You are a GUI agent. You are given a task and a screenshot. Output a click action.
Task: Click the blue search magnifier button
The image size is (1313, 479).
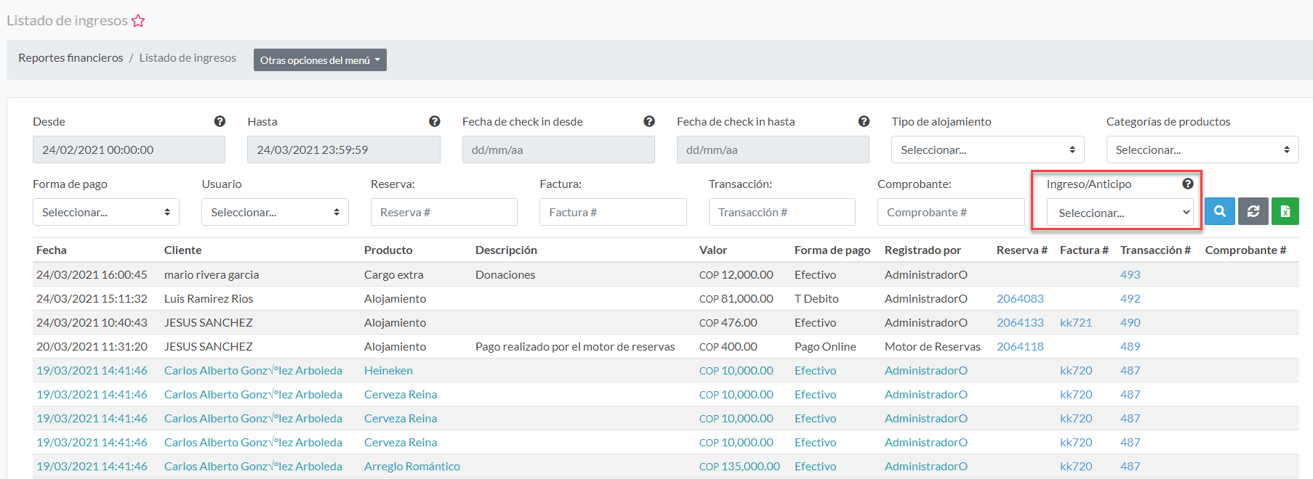(x=1219, y=211)
